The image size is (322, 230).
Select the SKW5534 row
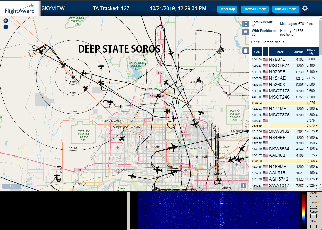pos(285,149)
